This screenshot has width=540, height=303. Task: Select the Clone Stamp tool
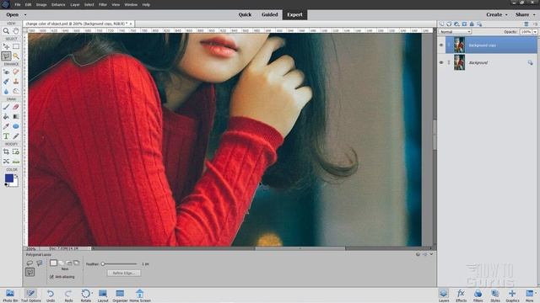(16, 82)
